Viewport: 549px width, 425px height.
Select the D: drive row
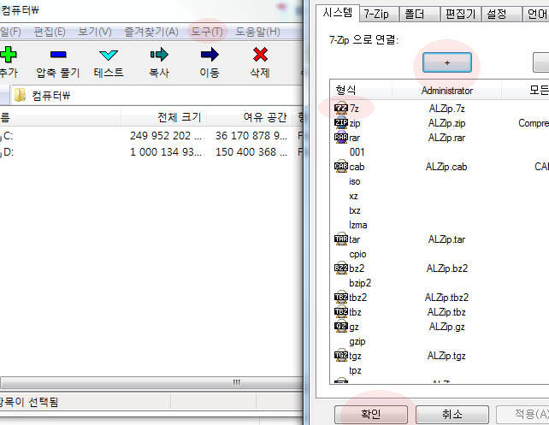point(151,152)
